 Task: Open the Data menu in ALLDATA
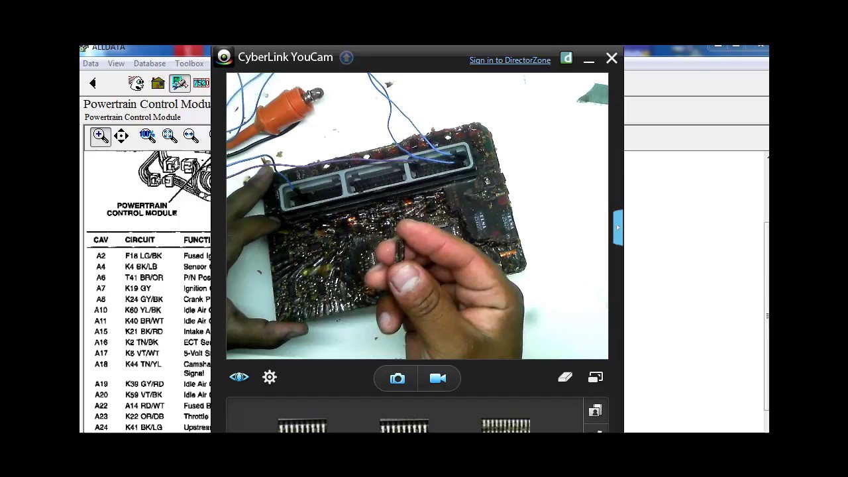point(91,64)
